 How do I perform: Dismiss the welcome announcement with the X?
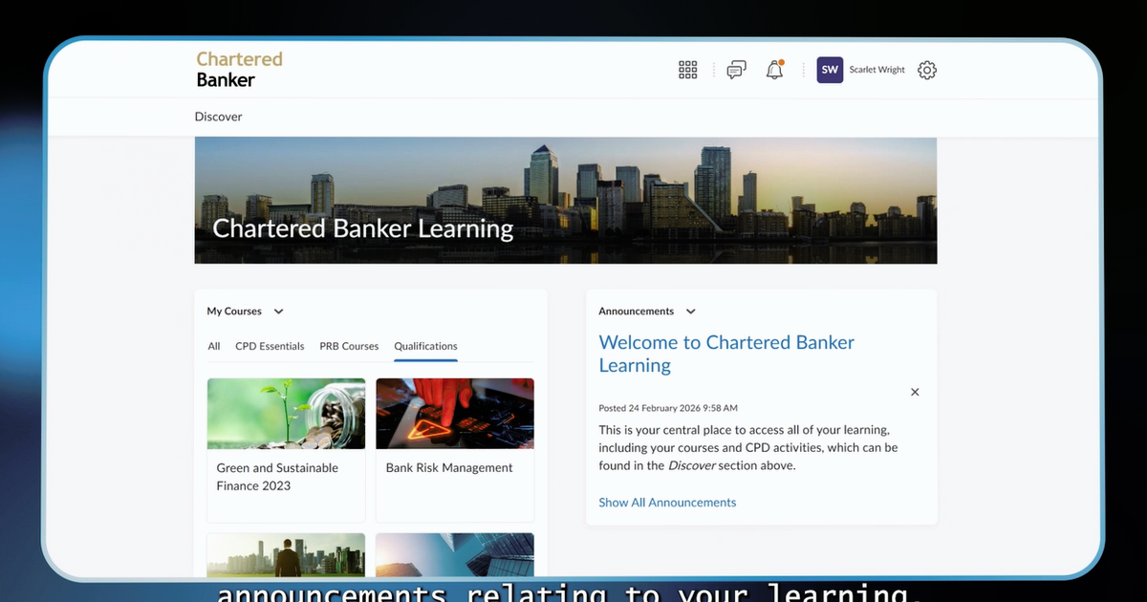[915, 392]
